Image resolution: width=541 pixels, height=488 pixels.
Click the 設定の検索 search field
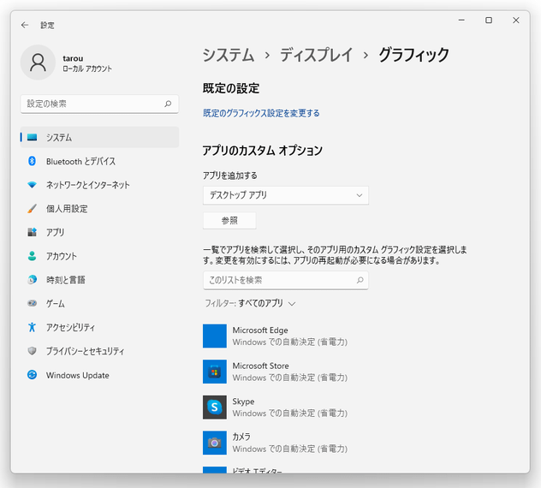99,104
